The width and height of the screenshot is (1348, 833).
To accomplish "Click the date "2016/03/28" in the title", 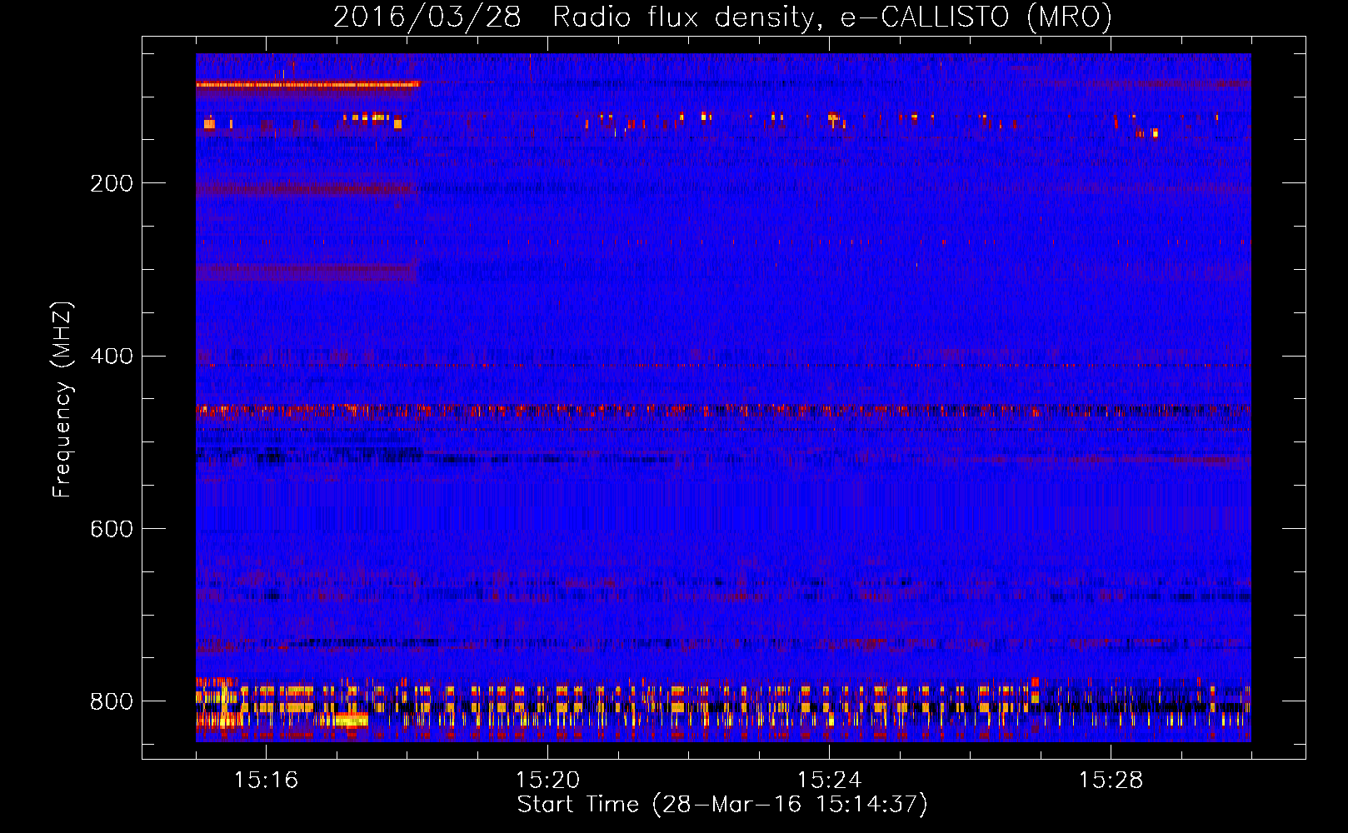I will [427, 17].
